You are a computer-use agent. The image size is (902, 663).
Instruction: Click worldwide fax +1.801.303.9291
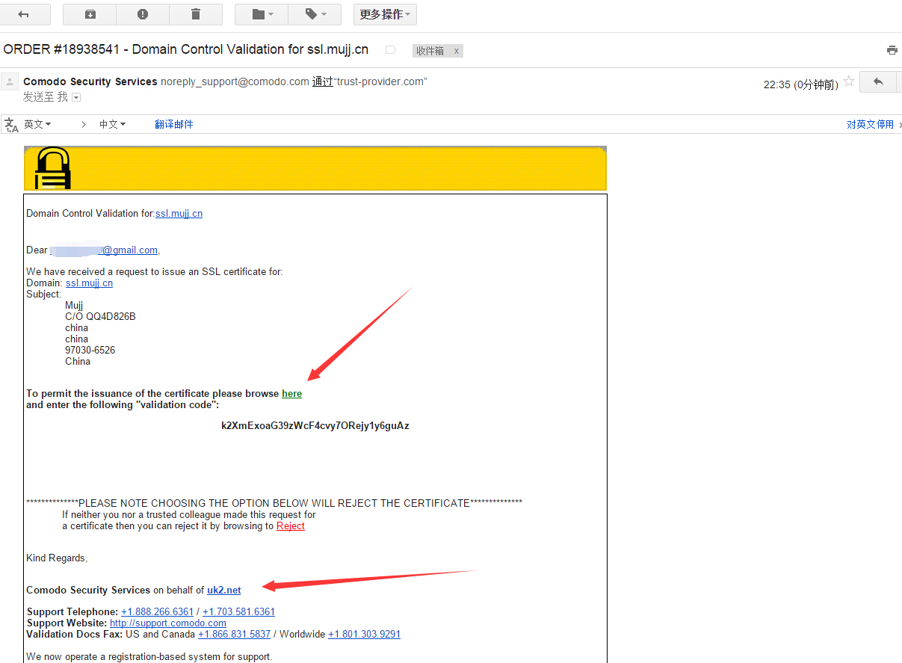pos(364,634)
